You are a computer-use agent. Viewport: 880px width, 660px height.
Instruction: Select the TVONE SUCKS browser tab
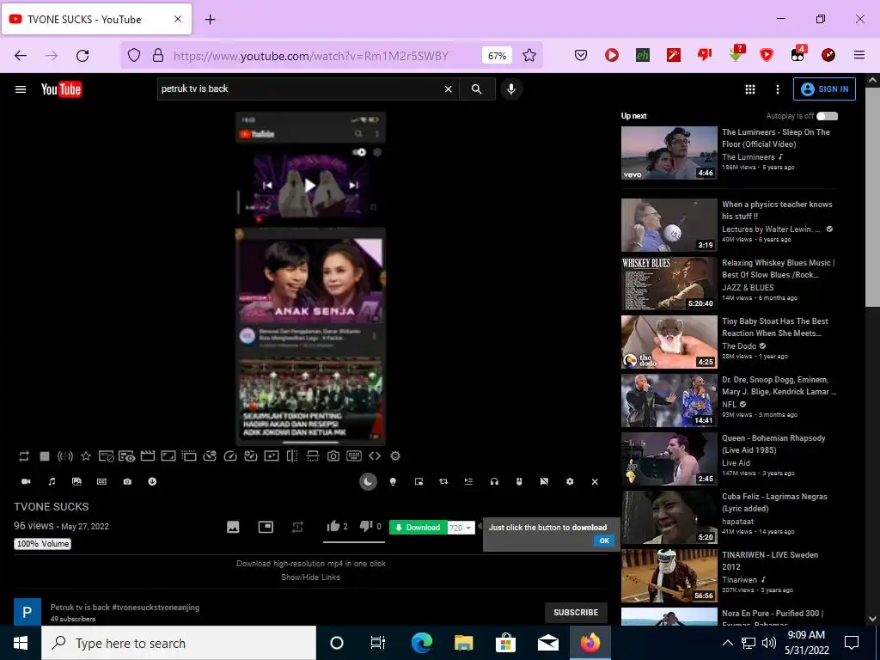(96, 19)
